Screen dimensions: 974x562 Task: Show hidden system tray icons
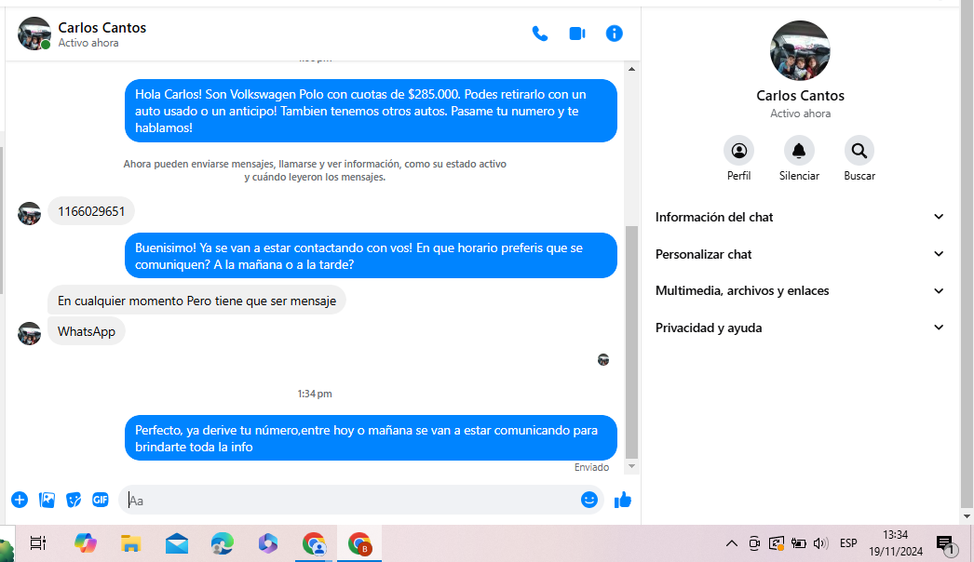(x=732, y=543)
